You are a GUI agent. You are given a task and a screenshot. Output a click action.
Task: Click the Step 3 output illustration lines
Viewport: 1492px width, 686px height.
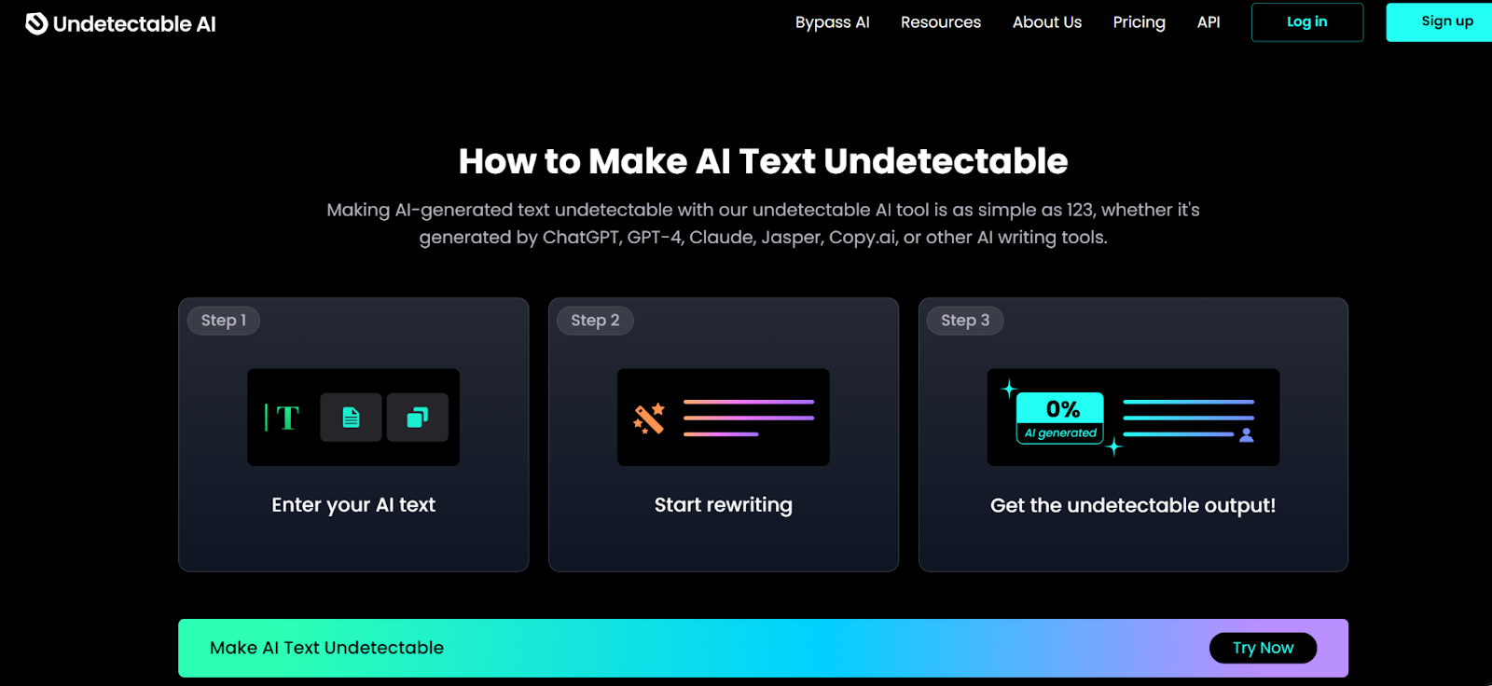pyautogui.click(x=1188, y=418)
